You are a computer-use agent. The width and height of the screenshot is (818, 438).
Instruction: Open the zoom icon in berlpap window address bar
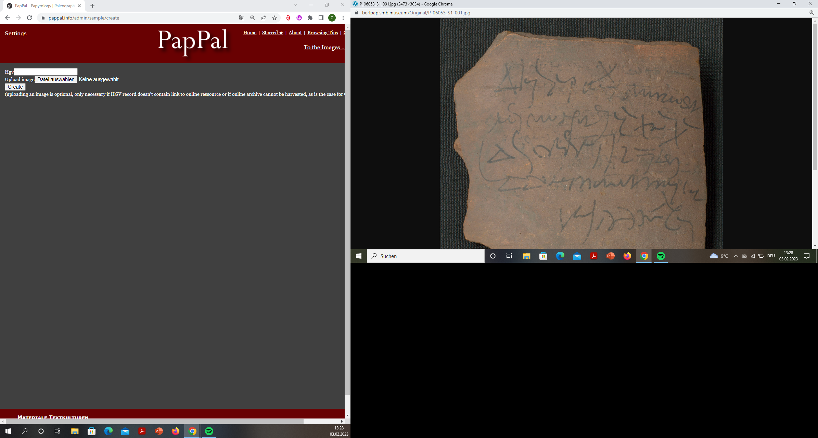(x=811, y=13)
